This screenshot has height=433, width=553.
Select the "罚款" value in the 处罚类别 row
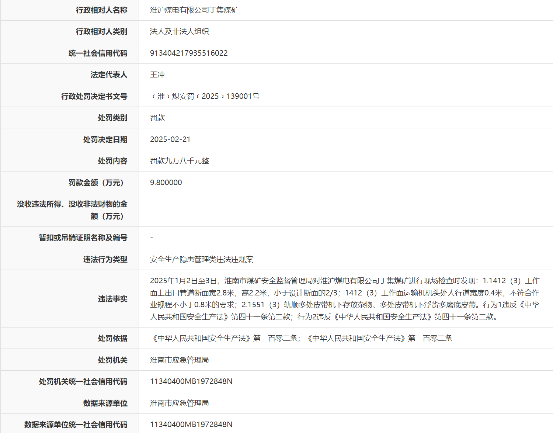(x=157, y=118)
